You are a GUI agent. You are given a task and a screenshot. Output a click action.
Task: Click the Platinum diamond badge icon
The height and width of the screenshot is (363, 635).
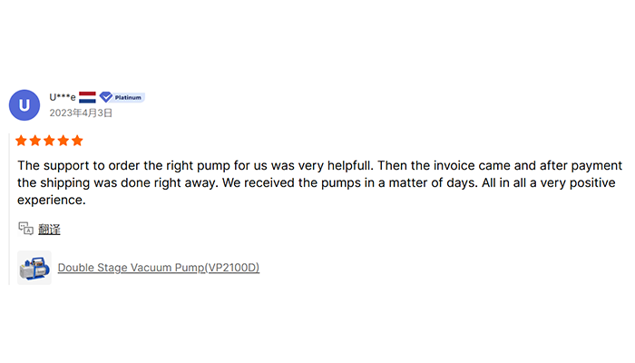(x=106, y=97)
